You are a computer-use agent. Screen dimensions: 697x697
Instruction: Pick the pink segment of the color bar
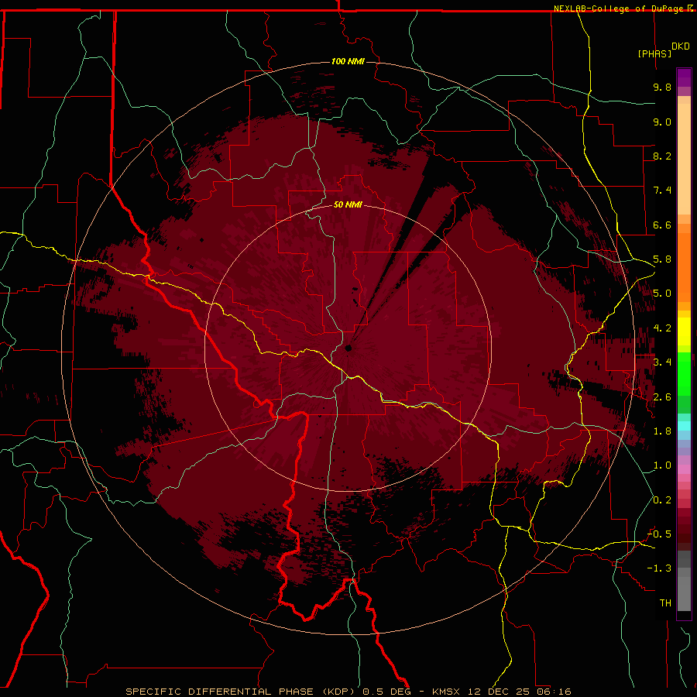684,469
